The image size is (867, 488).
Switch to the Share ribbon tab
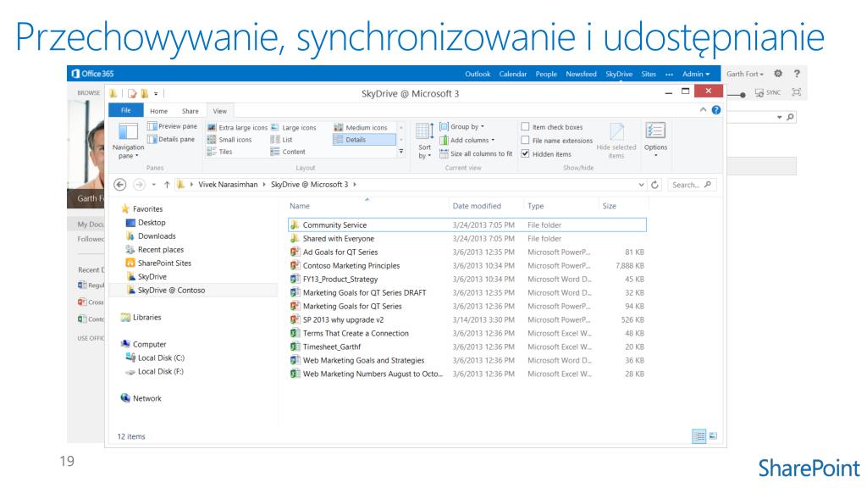tap(191, 111)
